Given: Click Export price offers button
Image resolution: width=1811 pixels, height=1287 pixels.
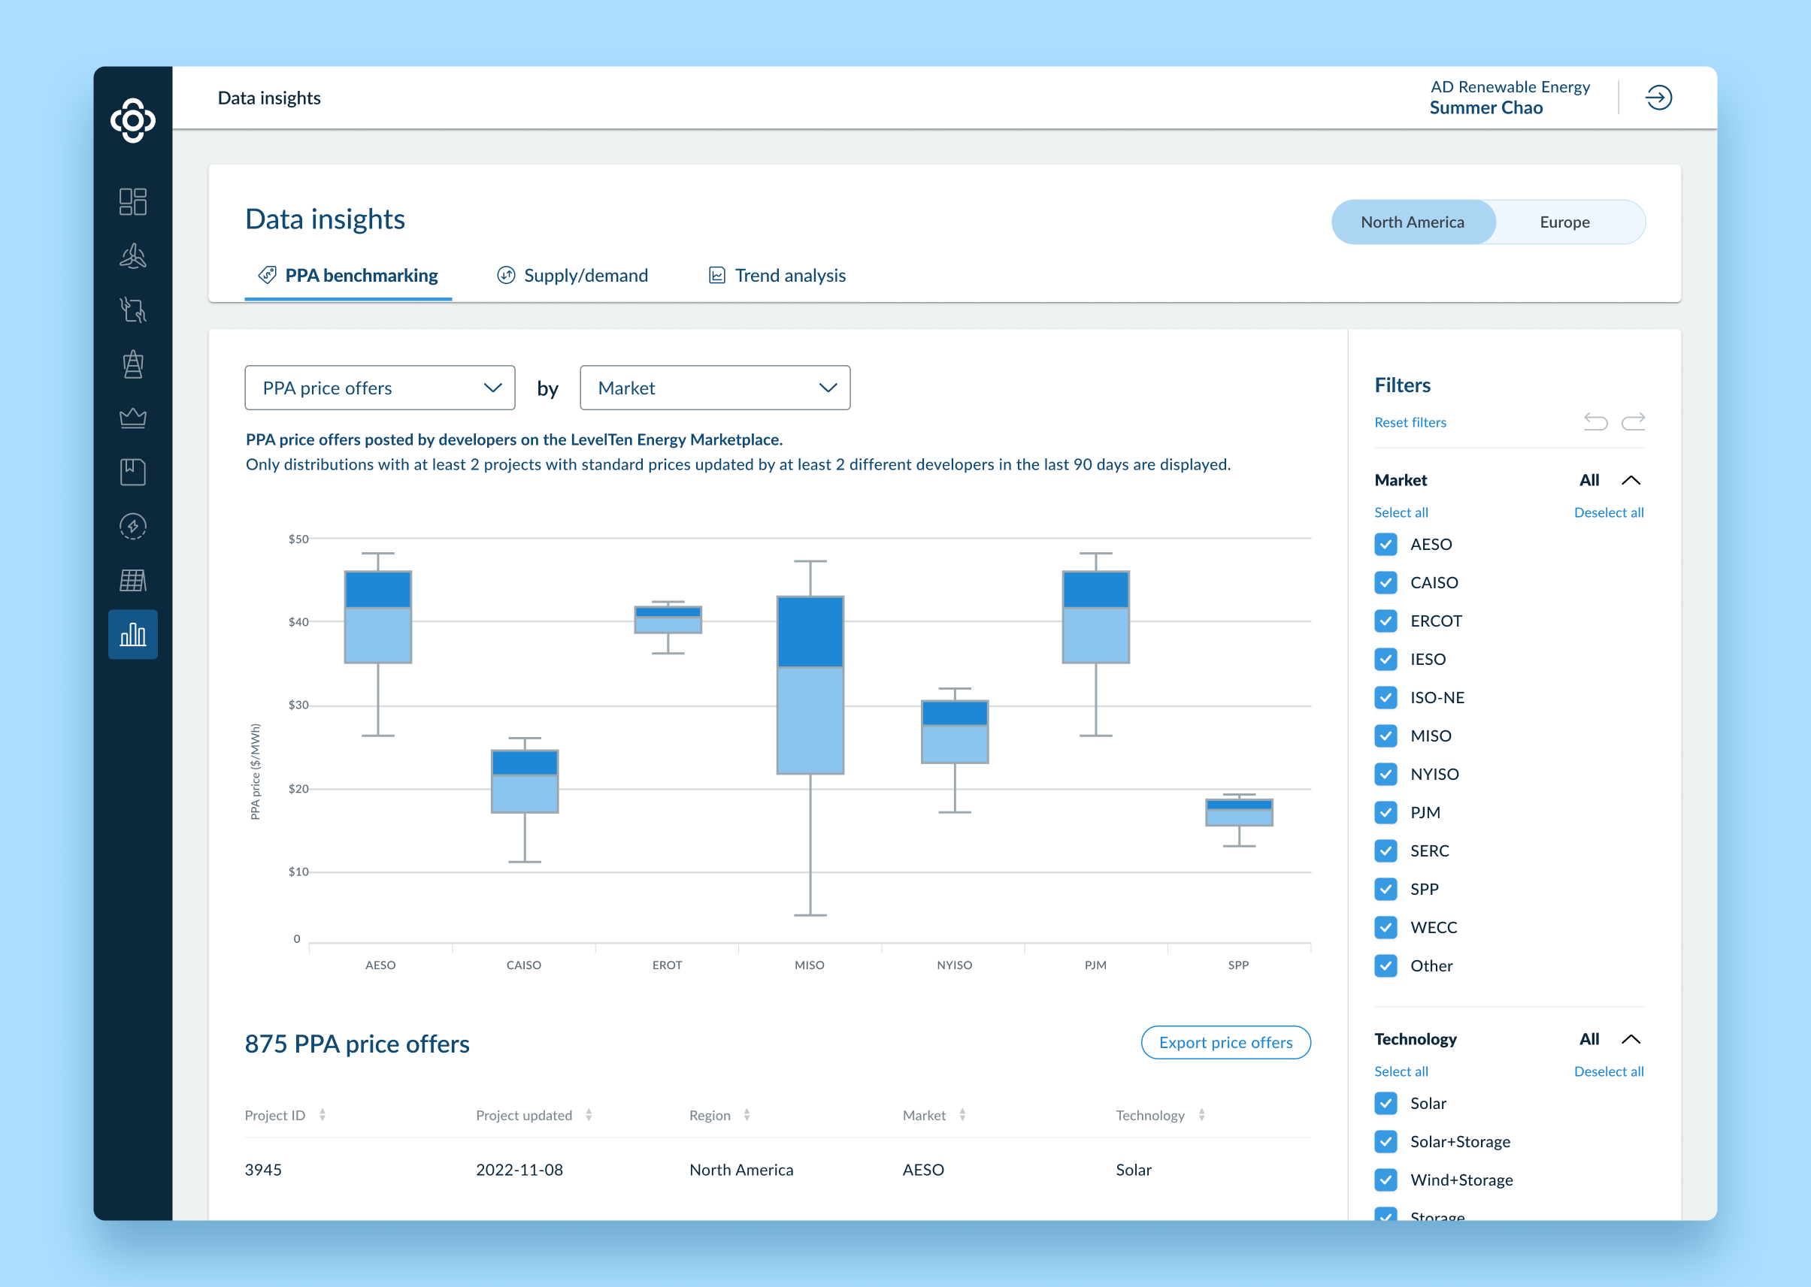Looking at the screenshot, I should [x=1225, y=1042].
